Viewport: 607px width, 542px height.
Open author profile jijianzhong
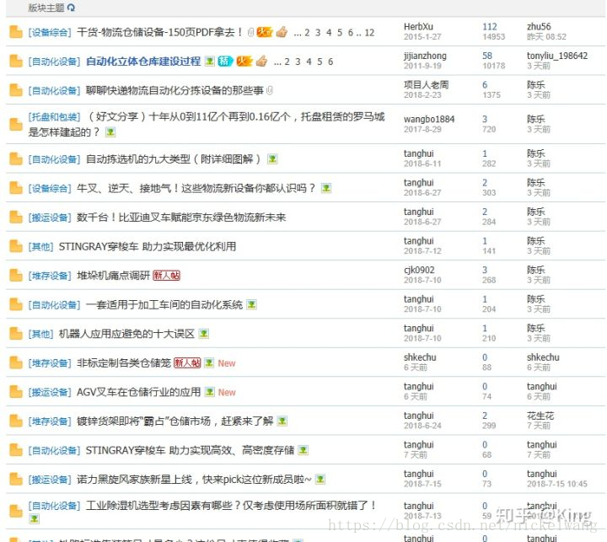(x=425, y=56)
